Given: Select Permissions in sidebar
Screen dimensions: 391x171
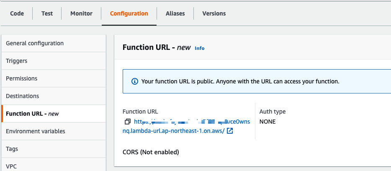Looking at the screenshot, I should pyautogui.click(x=22, y=78).
